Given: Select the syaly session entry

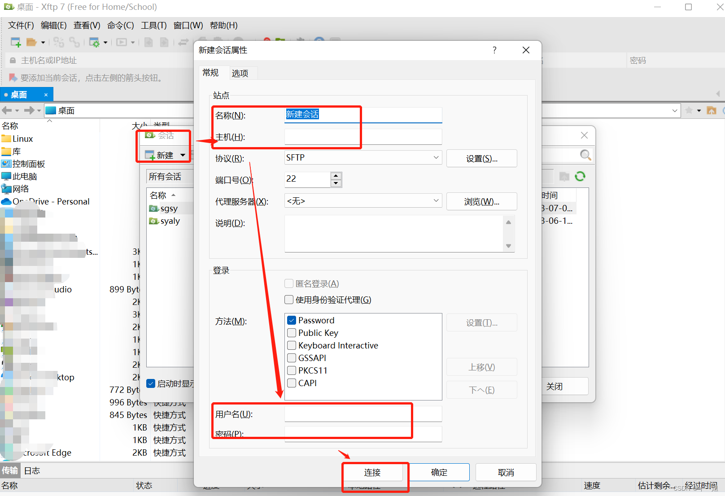Looking at the screenshot, I should tap(170, 221).
